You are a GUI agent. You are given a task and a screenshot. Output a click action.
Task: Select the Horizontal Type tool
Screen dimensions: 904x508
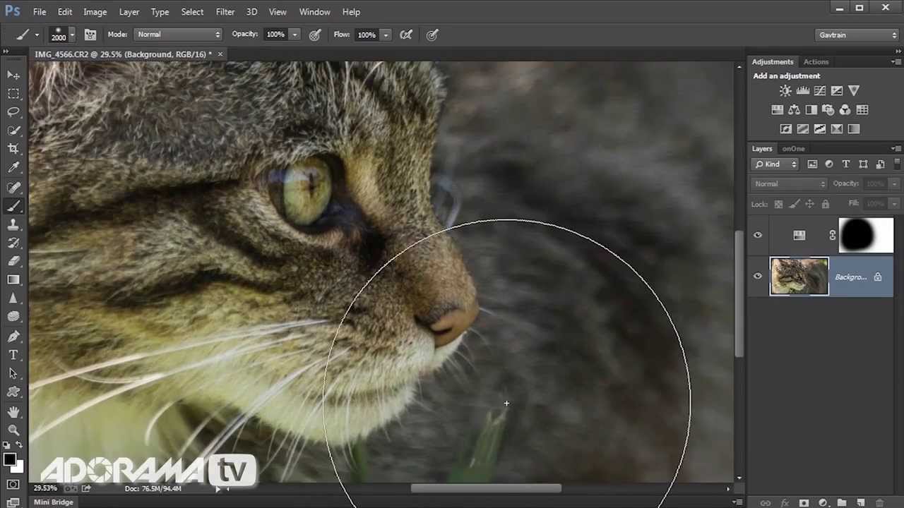coord(13,355)
